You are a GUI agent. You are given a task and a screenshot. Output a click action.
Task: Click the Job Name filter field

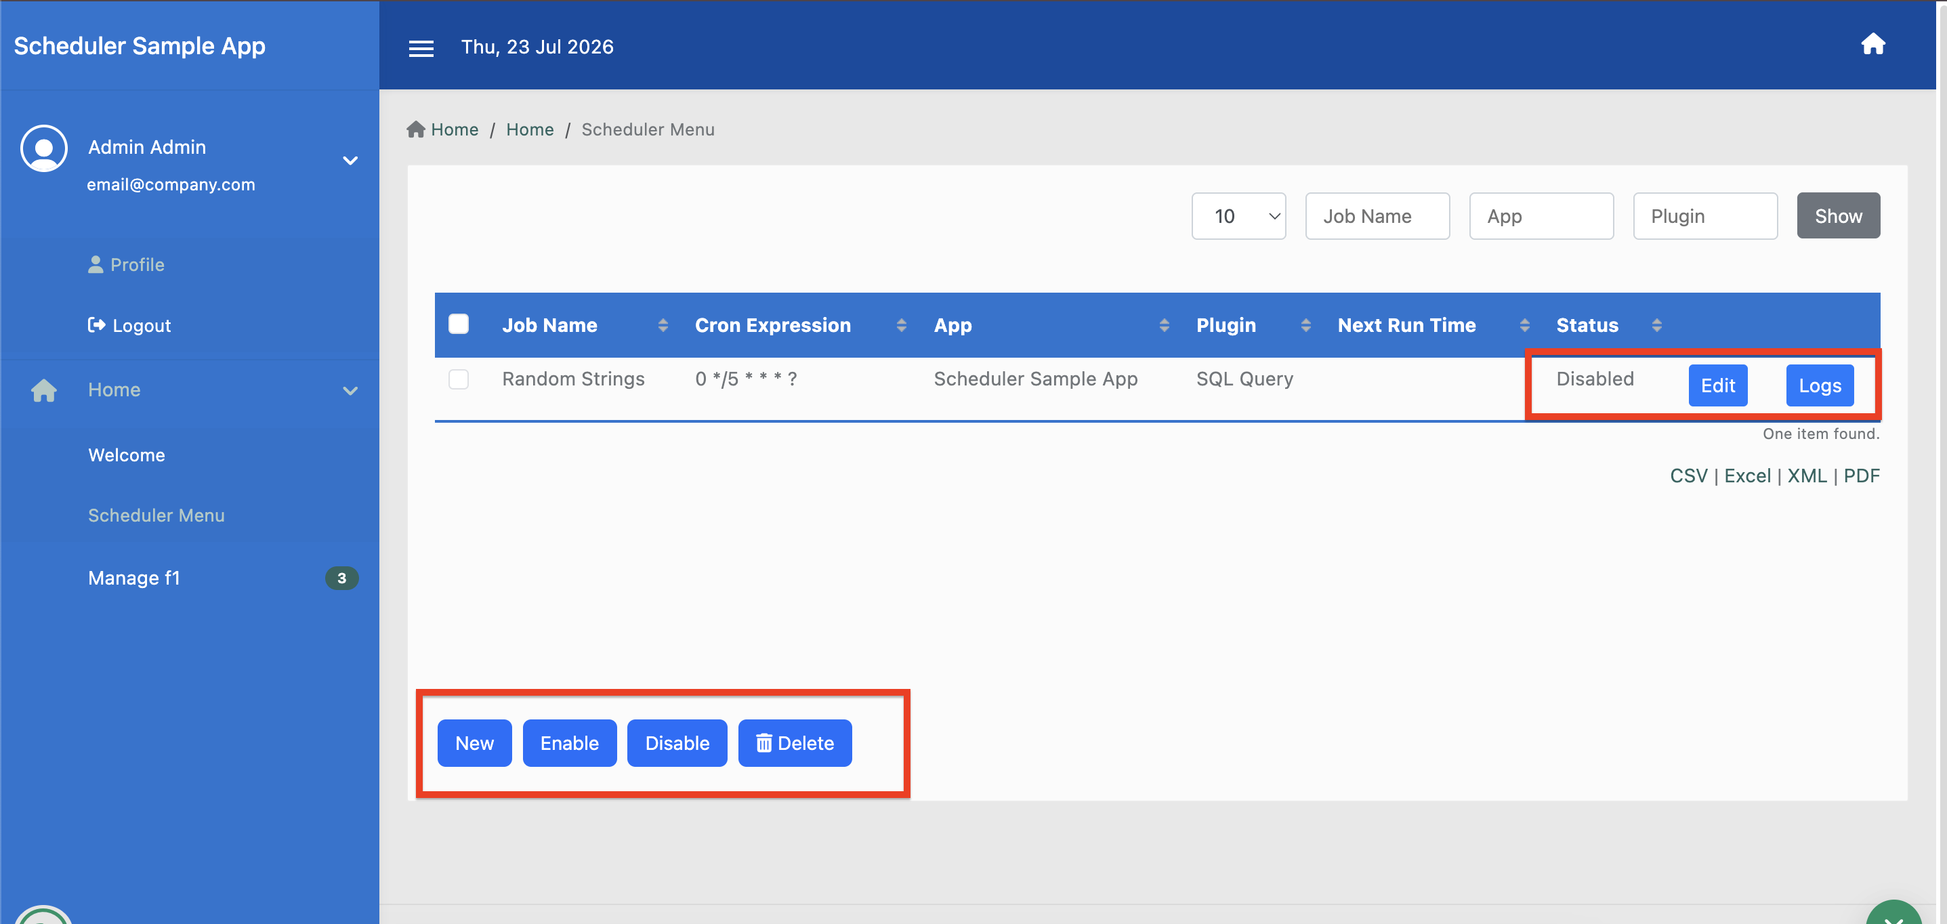pos(1377,216)
